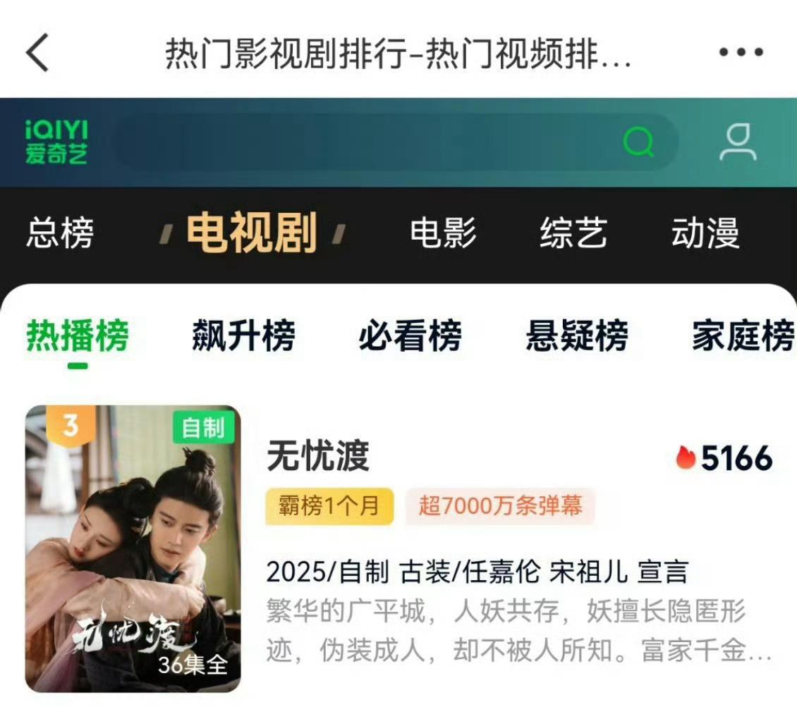
Task: Tap the 自制 label on poster
Action: click(x=203, y=427)
